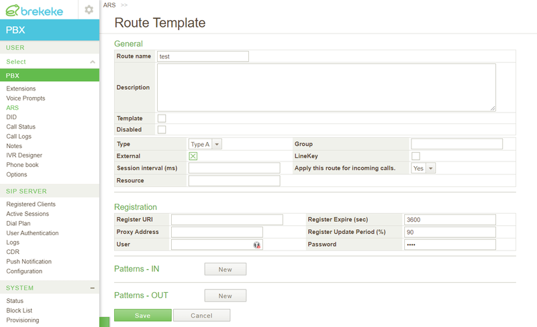
Task: Collapse the Select user chevron
Action: click(x=93, y=62)
